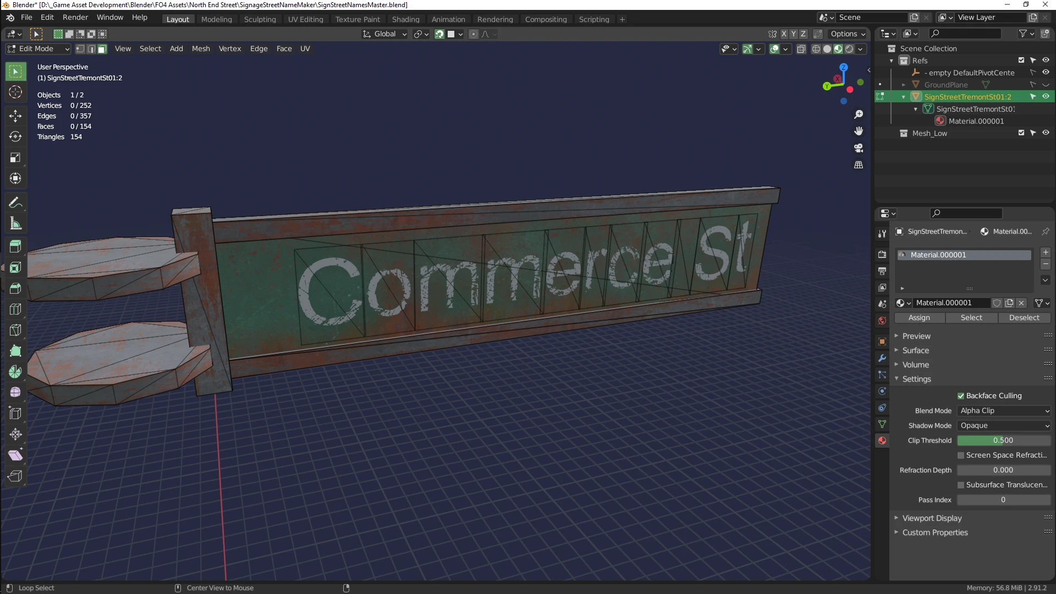Select the Measure tool
This screenshot has height=594, width=1056.
(x=15, y=224)
